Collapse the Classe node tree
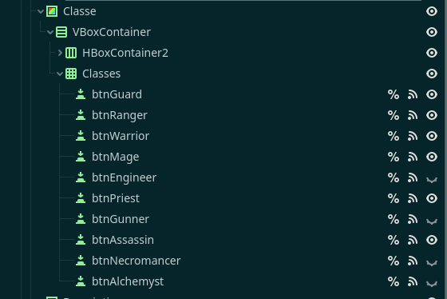The height and width of the screenshot is (299, 447). point(41,11)
